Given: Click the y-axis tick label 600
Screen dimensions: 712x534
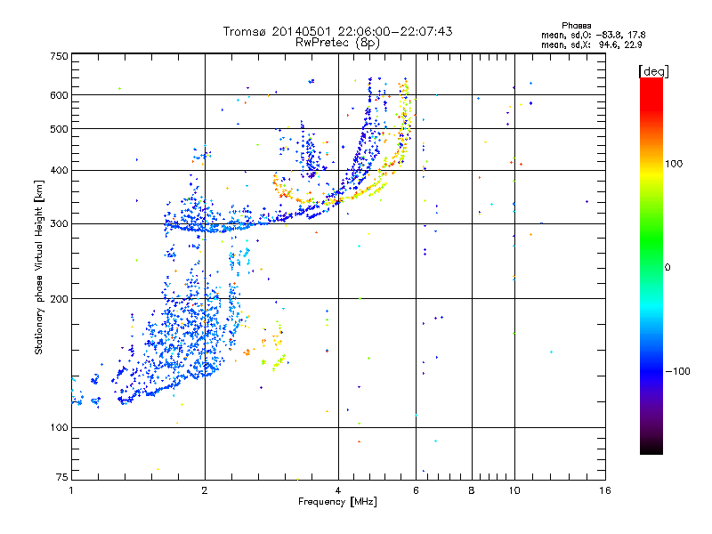Looking at the screenshot, I should [60, 95].
